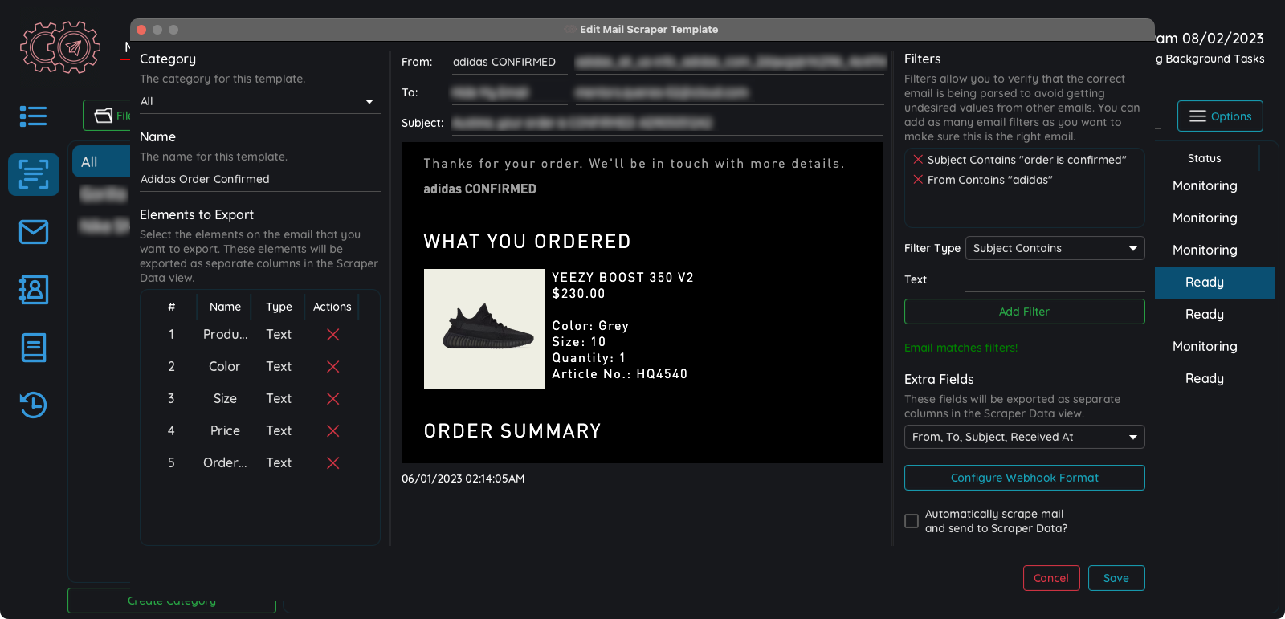Expand the Category dropdown set to All
Image resolution: width=1285 pixels, height=619 pixels.
pos(259,102)
